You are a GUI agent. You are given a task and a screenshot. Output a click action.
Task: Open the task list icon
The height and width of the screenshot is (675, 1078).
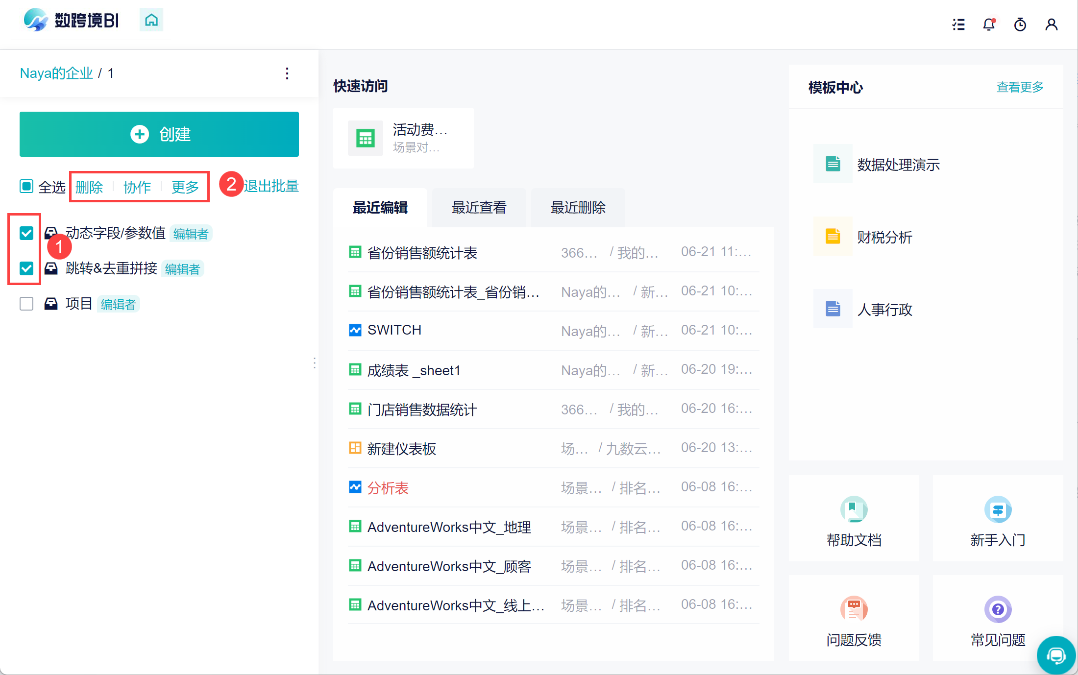(958, 24)
